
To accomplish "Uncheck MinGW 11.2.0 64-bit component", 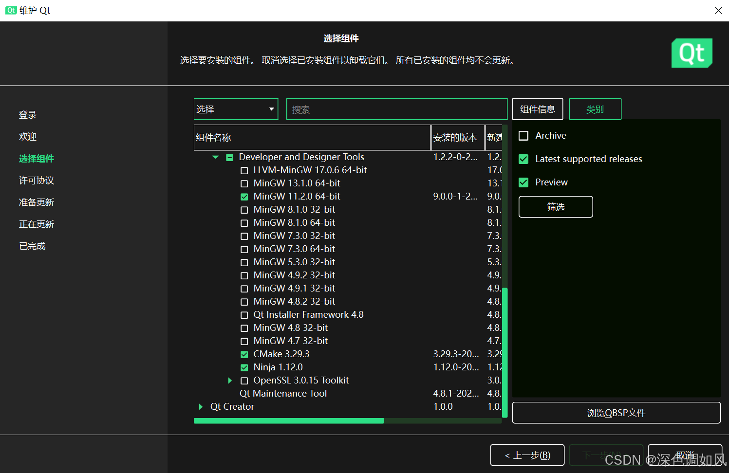I will point(244,197).
